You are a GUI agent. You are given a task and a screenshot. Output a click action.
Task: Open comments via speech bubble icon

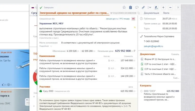click(x=137, y=7)
